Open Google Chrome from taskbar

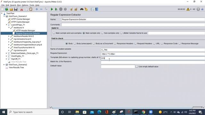click(143, 112)
